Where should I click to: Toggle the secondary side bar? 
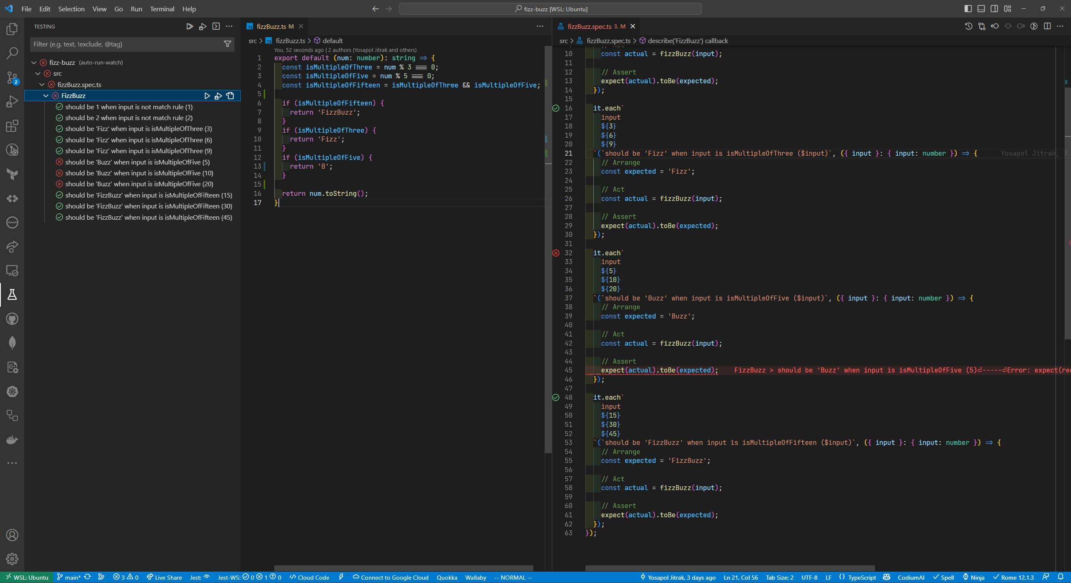994,8
